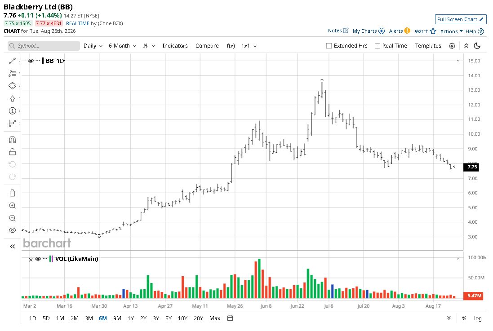Select the 1Y time range
Viewport: 493px width, 331px height.
coord(131,318)
